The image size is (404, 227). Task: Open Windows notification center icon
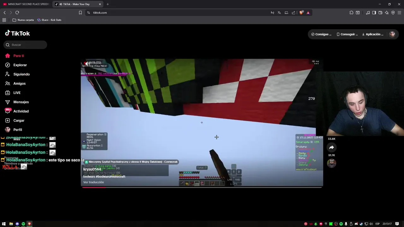click(x=397, y=224)
